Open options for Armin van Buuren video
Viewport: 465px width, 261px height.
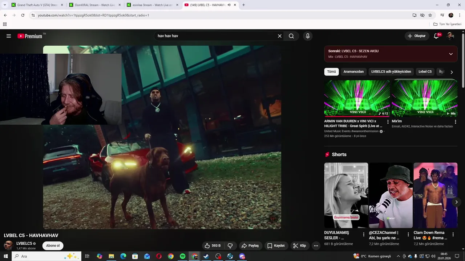388,122
